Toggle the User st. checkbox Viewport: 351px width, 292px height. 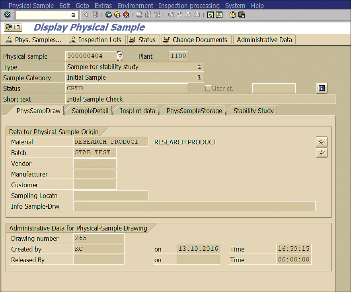coord(208,88)
